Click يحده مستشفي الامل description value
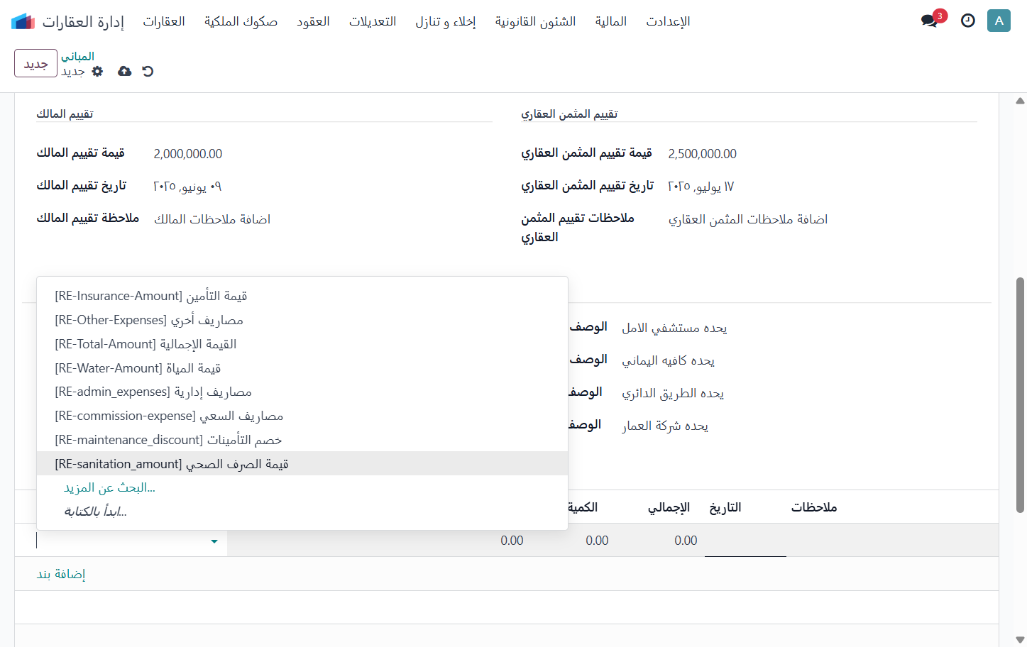Image resolution: width=1027 pixels, height=647 pixels. [x=674, y=328]
